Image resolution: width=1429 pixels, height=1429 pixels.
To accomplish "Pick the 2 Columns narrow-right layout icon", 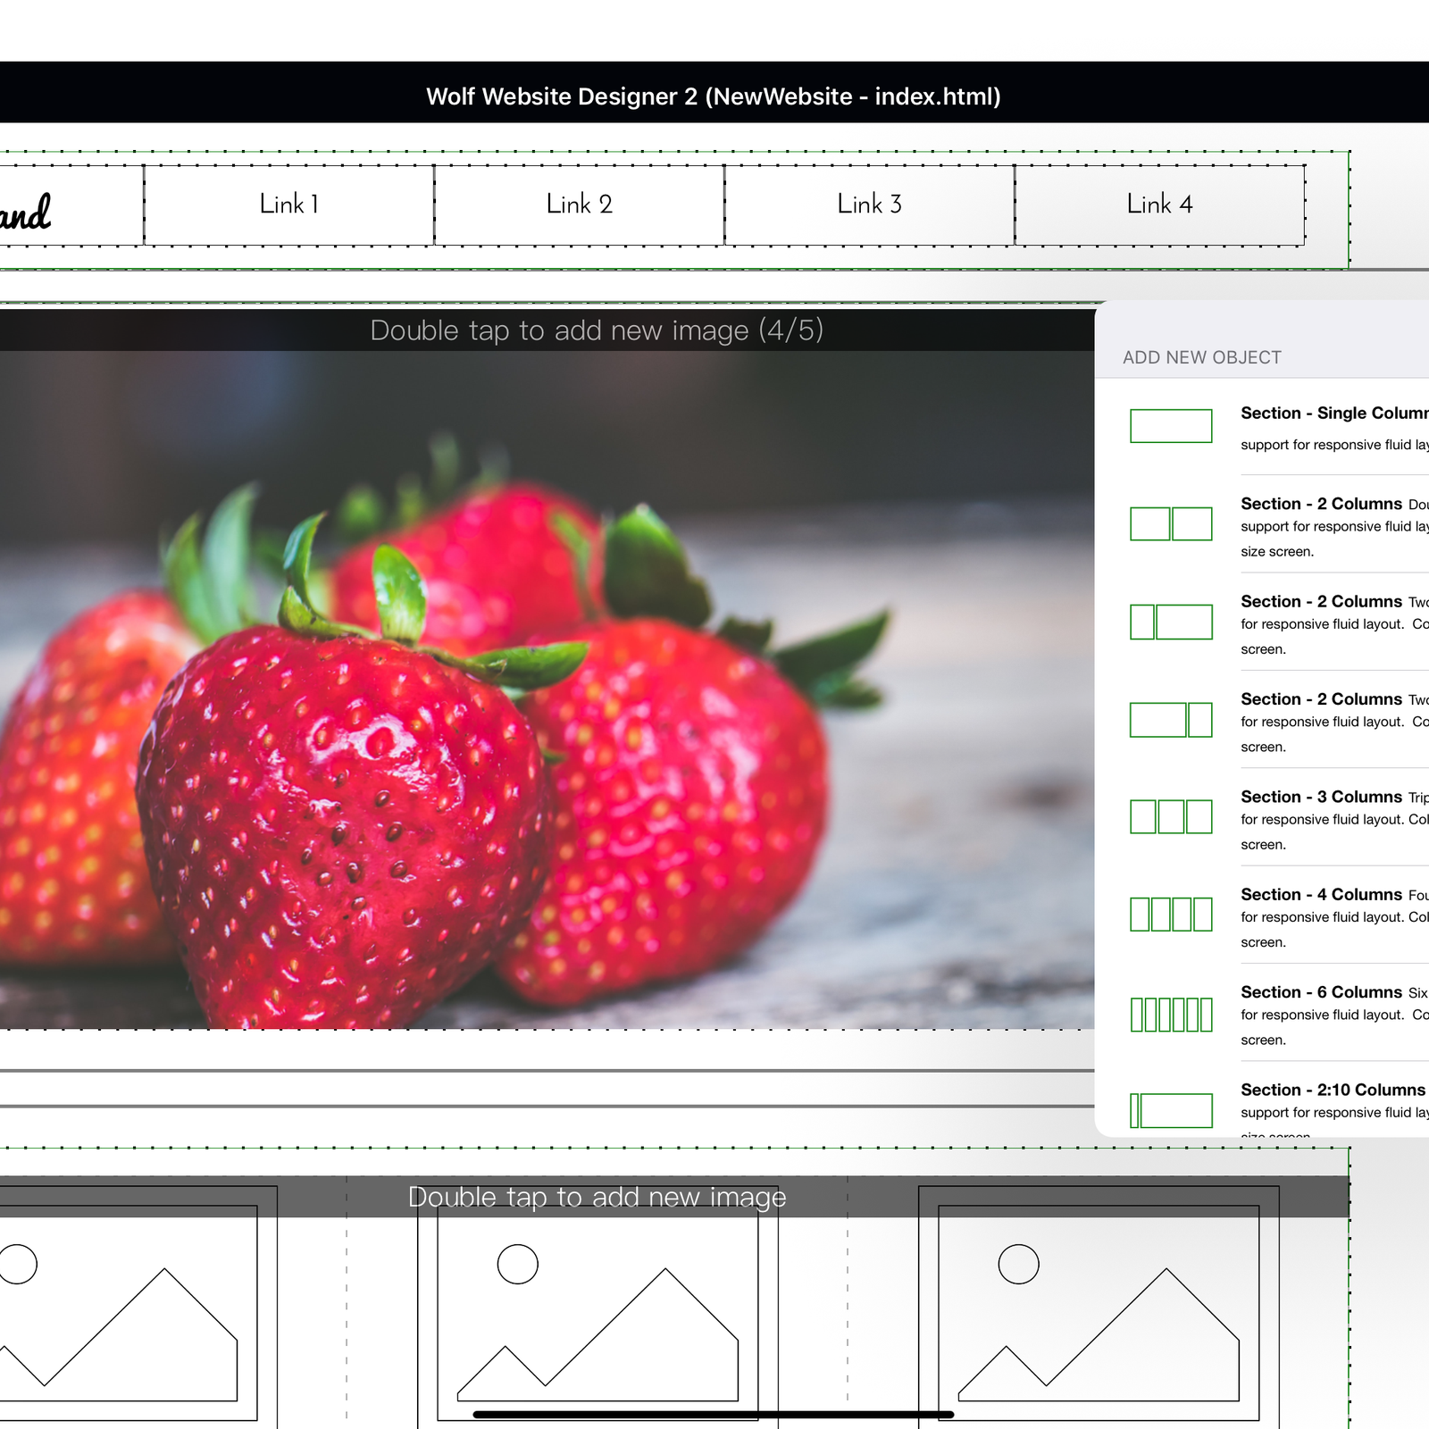I will click(x=1171, y=720).
